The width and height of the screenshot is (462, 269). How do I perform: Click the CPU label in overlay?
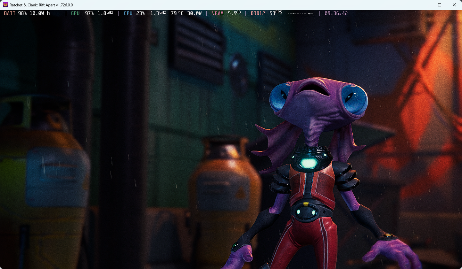point(128,13)
